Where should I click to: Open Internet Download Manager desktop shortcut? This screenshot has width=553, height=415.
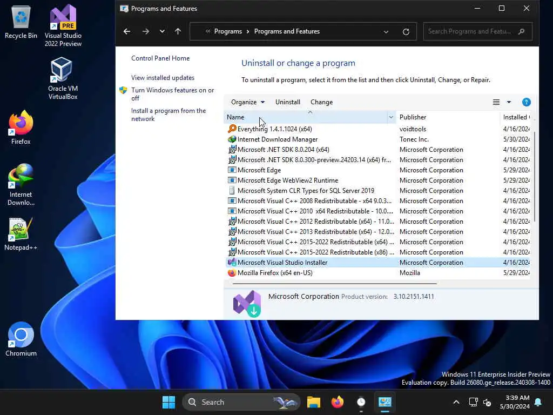21,185
